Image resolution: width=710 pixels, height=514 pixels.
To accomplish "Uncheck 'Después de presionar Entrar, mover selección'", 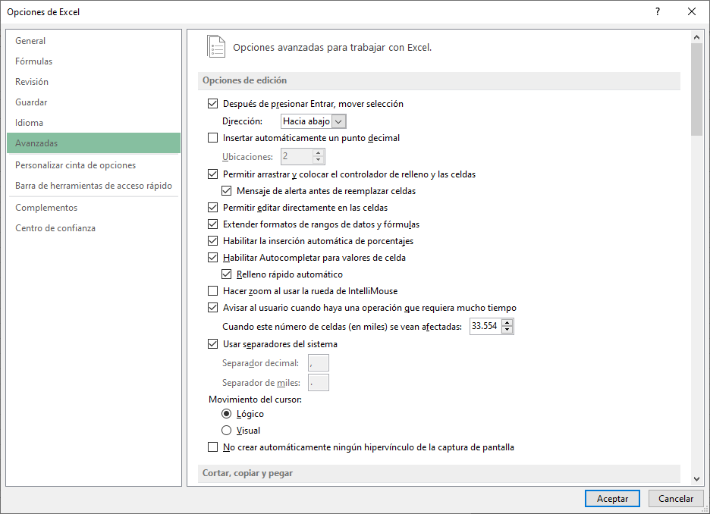I will coord(213,104).
